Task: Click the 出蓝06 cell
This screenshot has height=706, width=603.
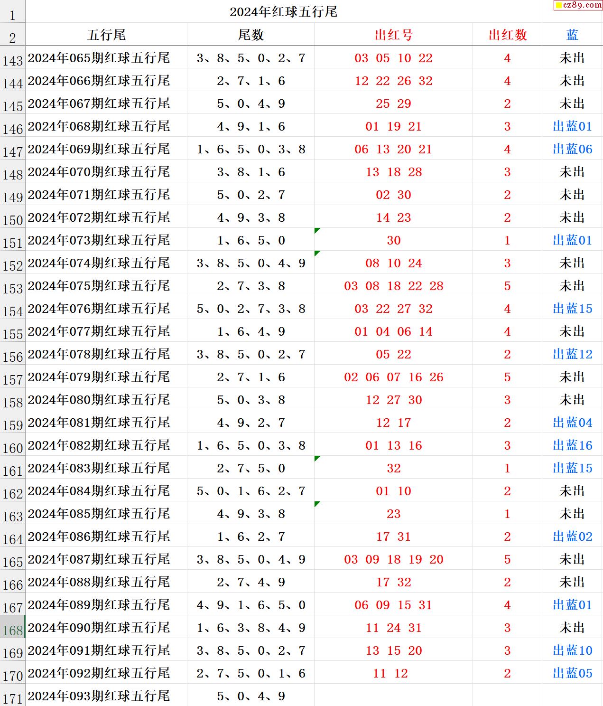Action: (x=572, y=149)
